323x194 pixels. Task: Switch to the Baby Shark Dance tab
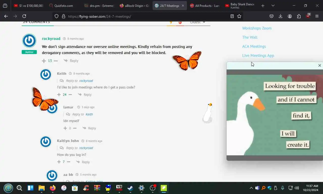click(240, 6)
